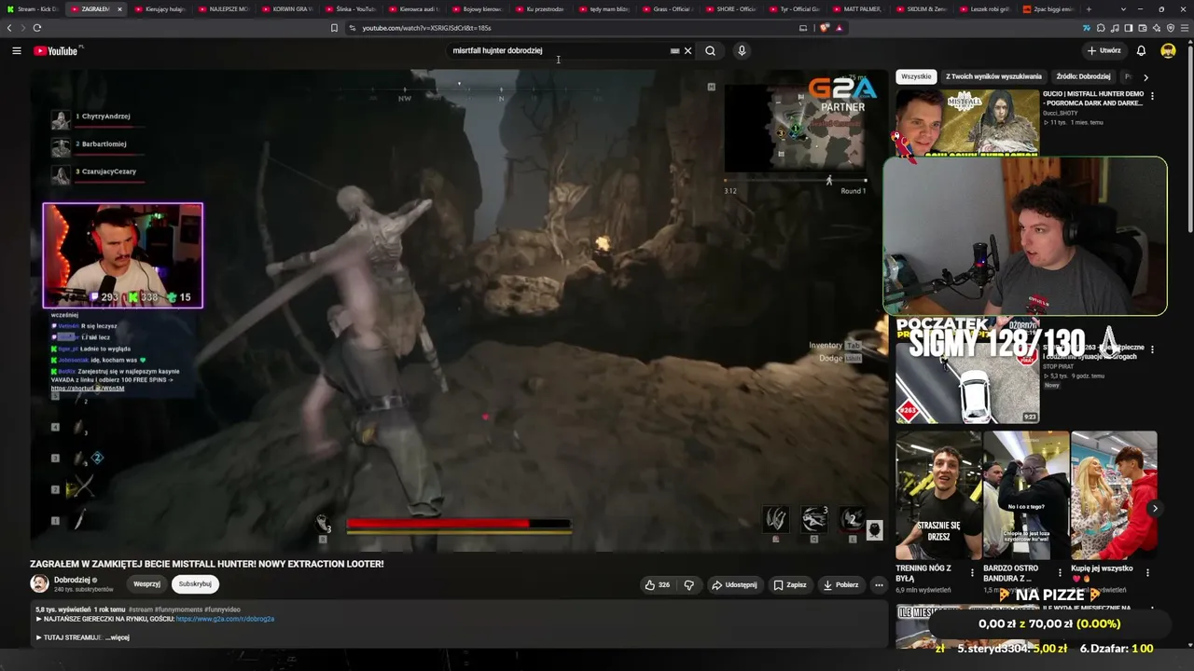Viewport: 1194px width, 671px height.
Task: Open the Dobrodziej channel avatar
Action: 39,584
